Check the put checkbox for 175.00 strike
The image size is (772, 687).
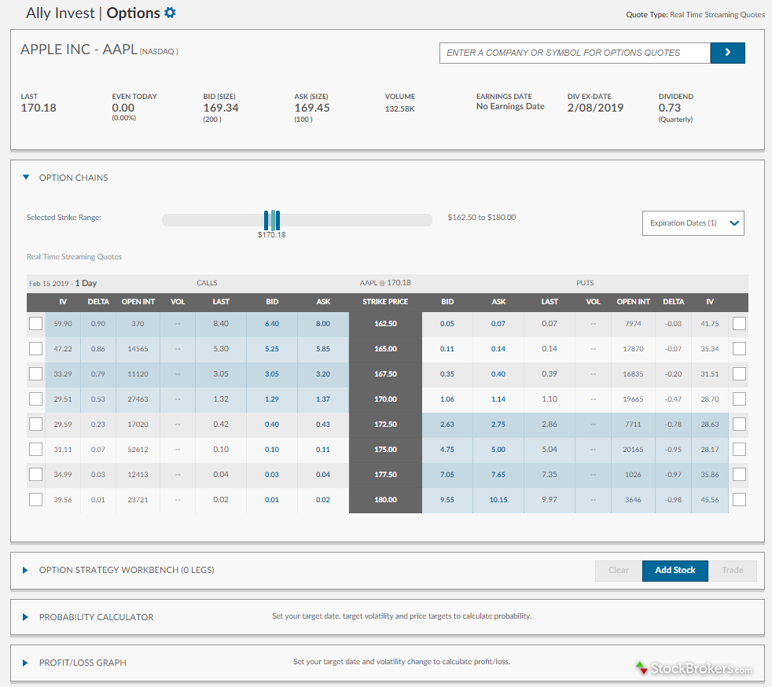(739, 449)
